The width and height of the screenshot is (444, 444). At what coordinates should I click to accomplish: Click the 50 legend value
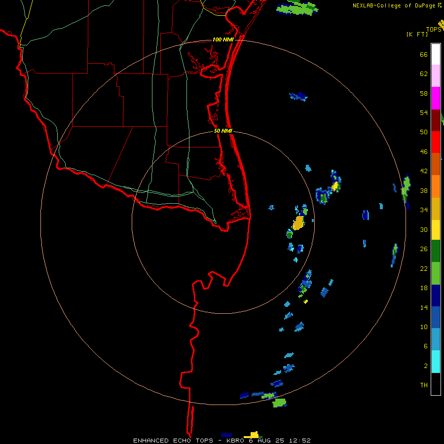424,132
